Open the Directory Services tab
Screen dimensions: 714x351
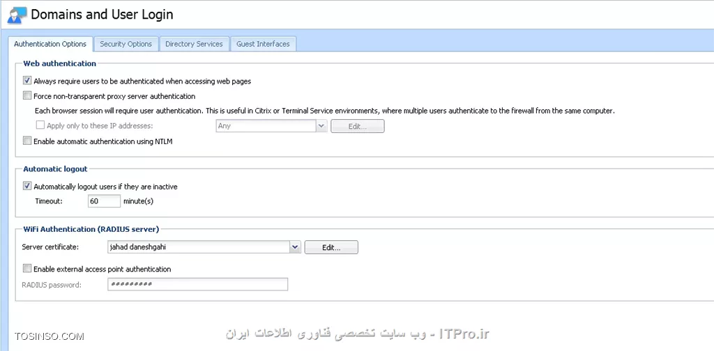[194, 44]
